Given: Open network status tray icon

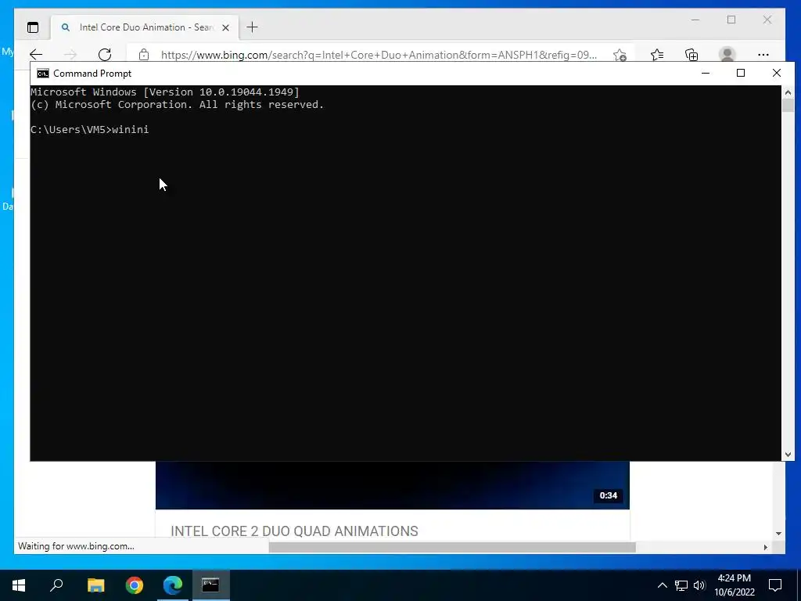Looking at the screenshot, I should (x=681, y=585).
